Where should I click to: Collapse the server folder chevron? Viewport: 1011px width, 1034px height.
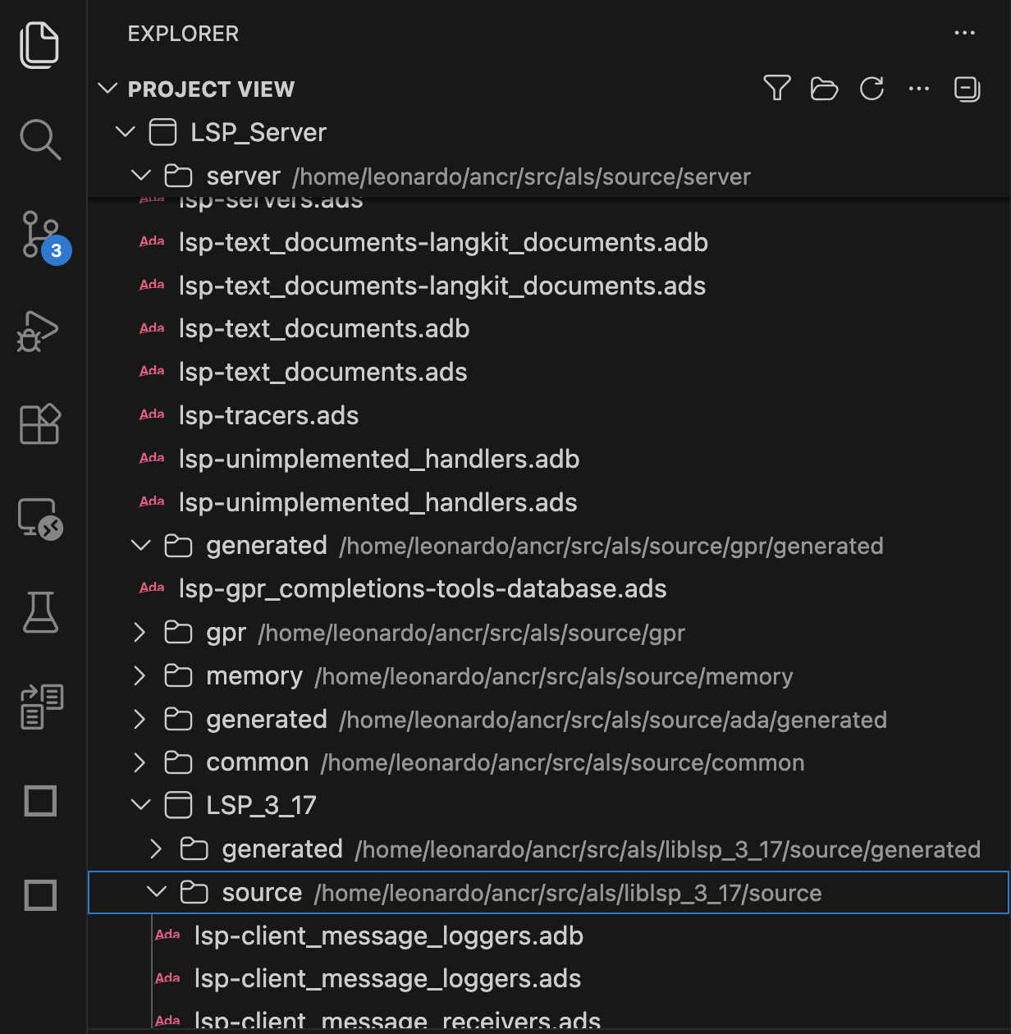[x=141, y=176]
